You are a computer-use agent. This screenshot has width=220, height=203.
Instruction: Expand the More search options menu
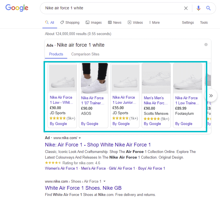[154, 23]
